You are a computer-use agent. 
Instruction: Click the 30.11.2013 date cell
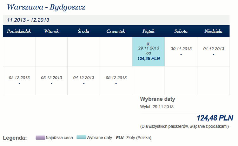coord(181,52)
